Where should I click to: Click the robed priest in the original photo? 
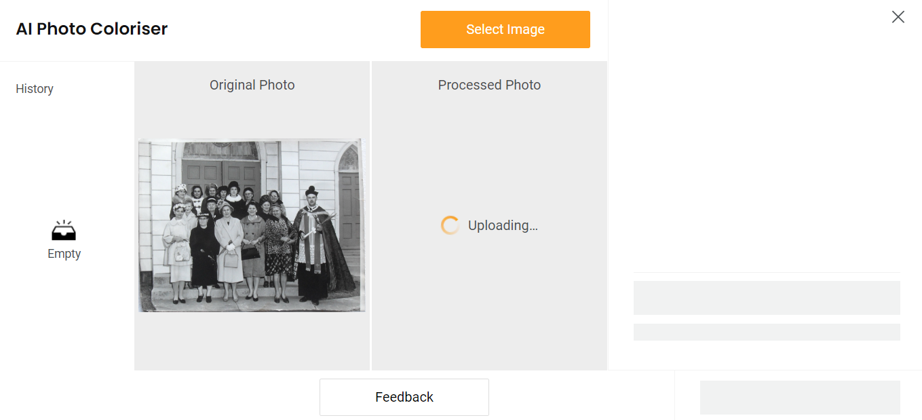(x=313, y=244)
